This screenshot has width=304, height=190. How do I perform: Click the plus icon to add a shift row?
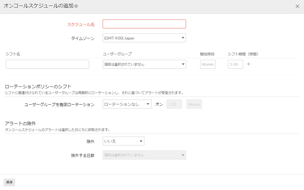(248, 64)
